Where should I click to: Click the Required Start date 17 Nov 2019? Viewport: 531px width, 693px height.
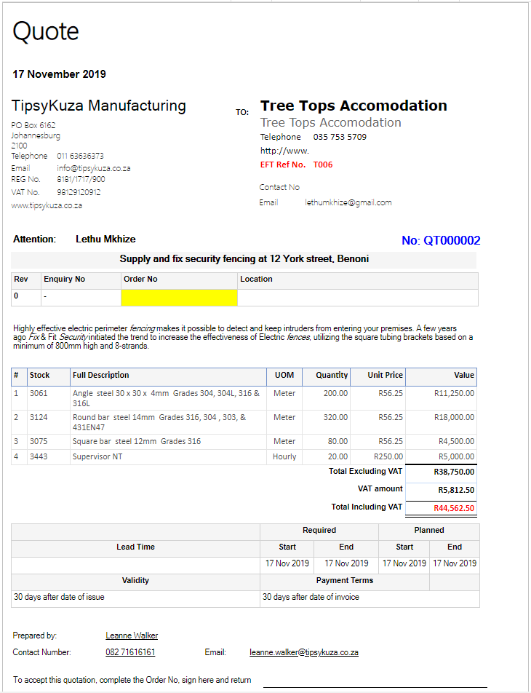(x=287, y=563)
